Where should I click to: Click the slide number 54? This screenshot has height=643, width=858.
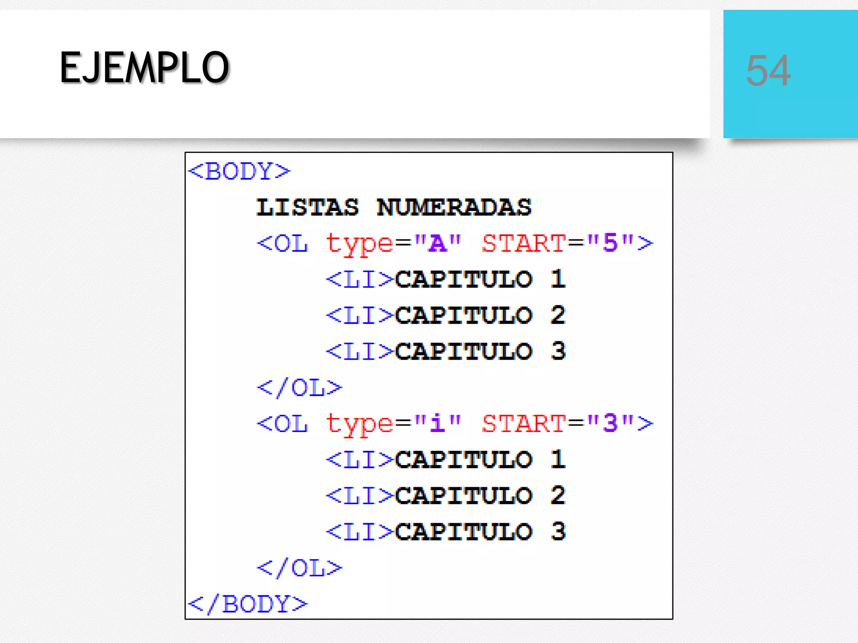[x=769, y=70]
